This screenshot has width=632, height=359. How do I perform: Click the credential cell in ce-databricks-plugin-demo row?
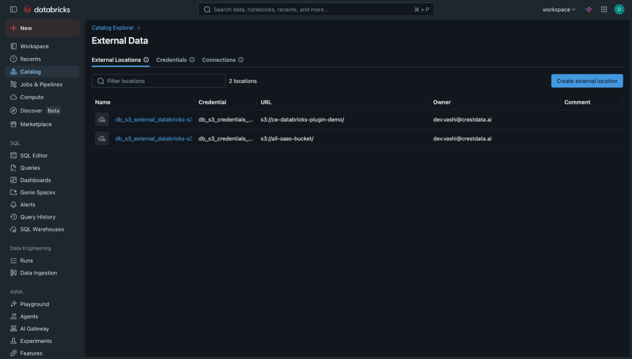(226, 119)
